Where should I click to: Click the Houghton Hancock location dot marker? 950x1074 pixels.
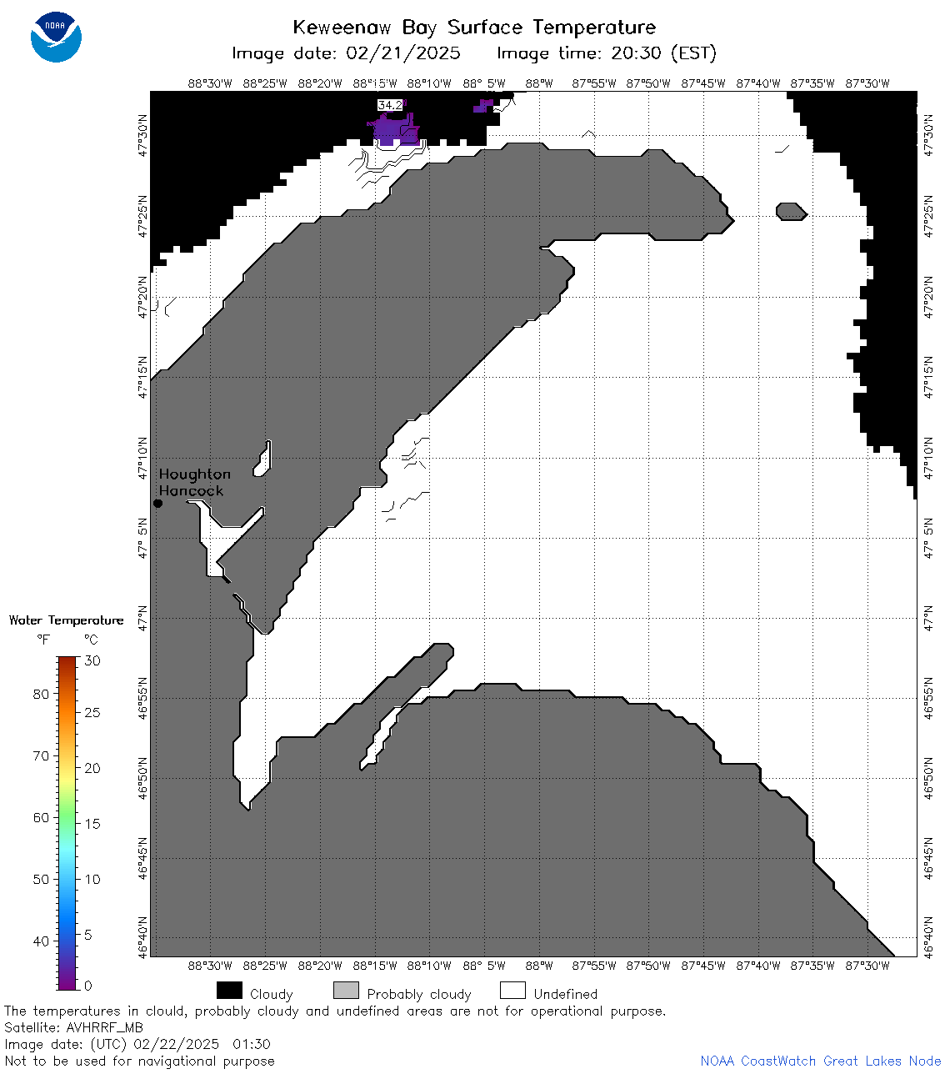coord(157,503)
